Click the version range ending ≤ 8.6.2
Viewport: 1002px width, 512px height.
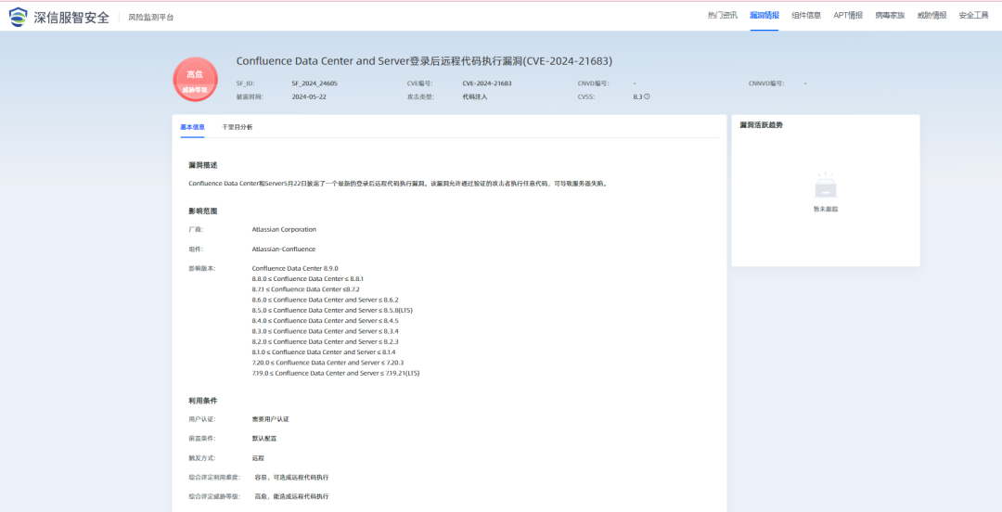pyautogui.click(x=326, y=300)
